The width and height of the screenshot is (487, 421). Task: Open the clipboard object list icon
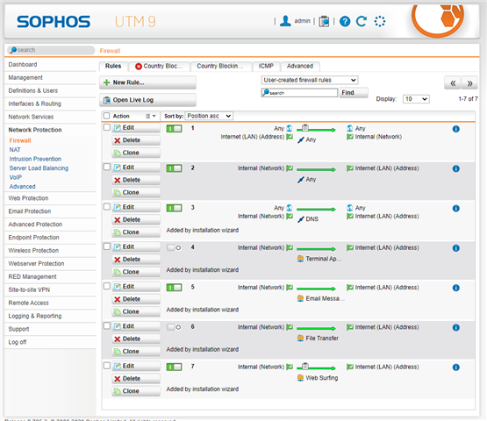(324, 21)
